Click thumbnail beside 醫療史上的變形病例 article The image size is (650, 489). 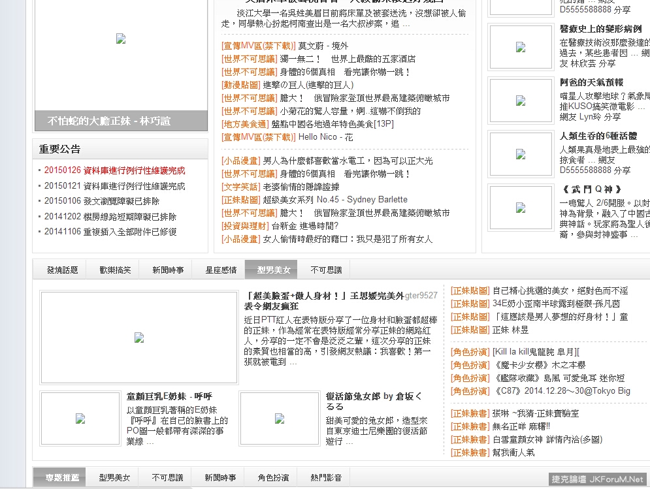tap(520, 47)
